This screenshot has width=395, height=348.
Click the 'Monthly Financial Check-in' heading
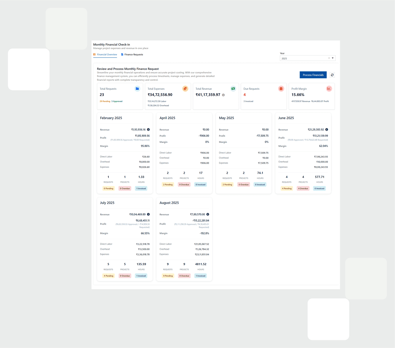[x=111, y=45]
